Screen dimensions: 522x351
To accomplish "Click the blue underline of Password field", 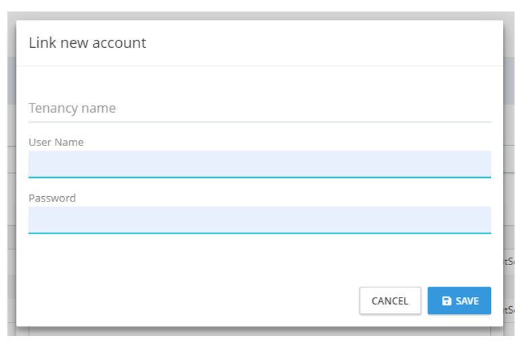I will click(259, 233).
